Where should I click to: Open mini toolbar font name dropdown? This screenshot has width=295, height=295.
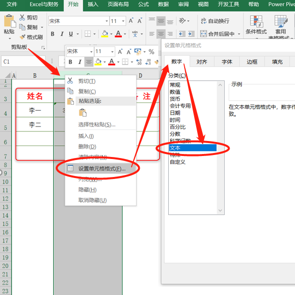coord(91,51)
